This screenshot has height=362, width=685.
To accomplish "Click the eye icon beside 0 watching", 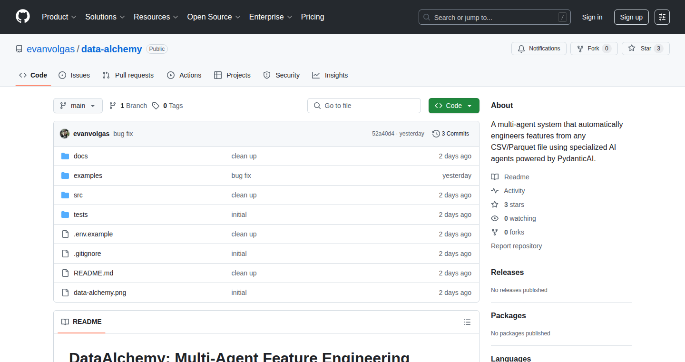I will [495, 218].
